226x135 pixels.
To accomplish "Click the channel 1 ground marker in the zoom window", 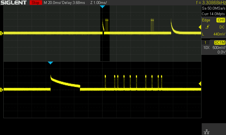I will (1, 89).
